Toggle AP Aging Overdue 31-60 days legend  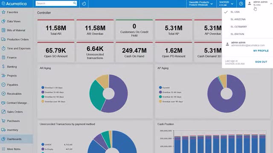point(170,92)
